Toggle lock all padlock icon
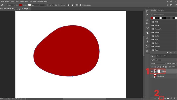 166,67
